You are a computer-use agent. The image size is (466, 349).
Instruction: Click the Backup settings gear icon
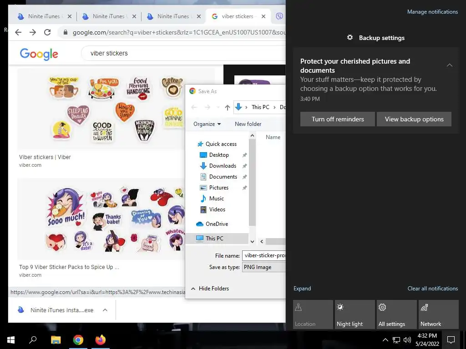tap(350, 37)
